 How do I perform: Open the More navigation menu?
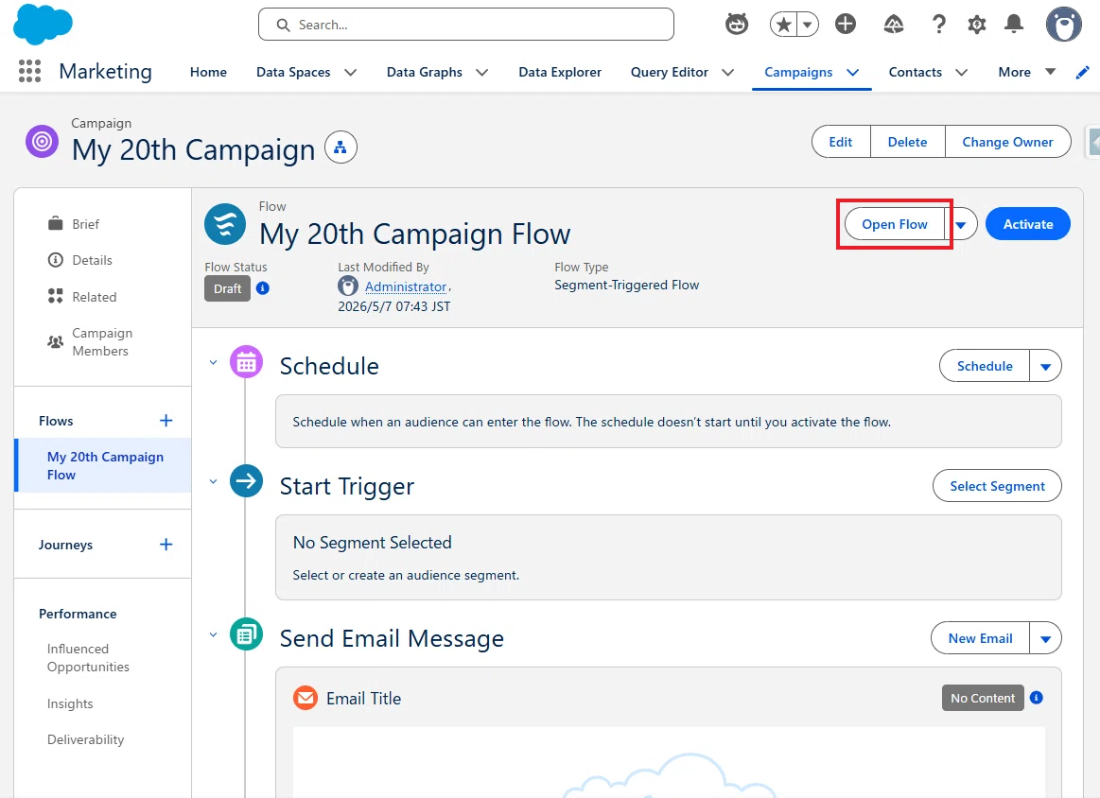(x=1027, y=72)
